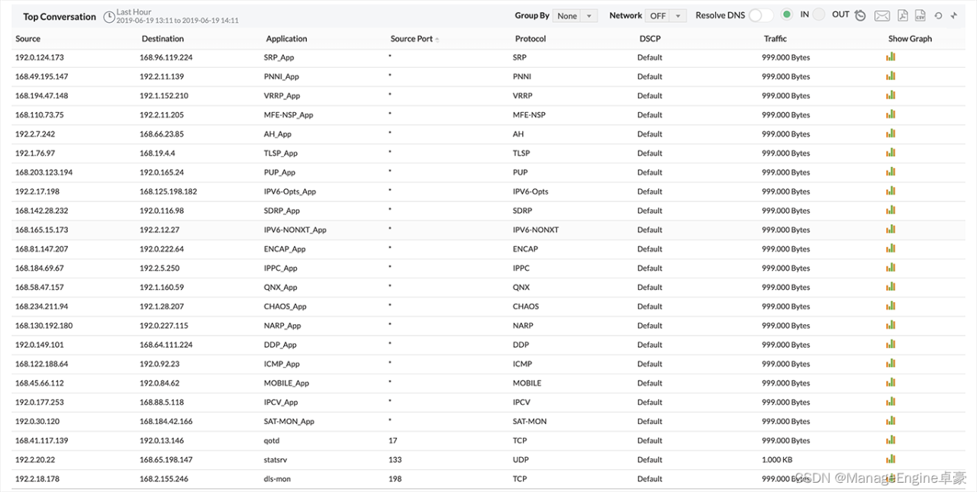Show graph for MFE-NSP_App row
Screen dimensions: 977x492
pyautogui.click(x=891, y=114)
